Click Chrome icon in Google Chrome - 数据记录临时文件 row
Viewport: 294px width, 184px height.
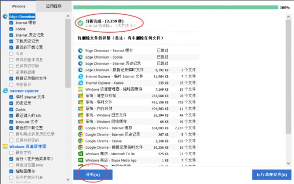click(x=80, y=147)
